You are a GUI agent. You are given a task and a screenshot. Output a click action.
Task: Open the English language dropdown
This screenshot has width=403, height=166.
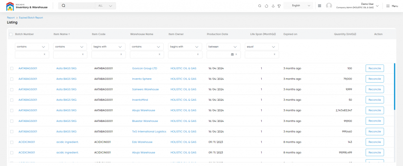click(298, 6)
